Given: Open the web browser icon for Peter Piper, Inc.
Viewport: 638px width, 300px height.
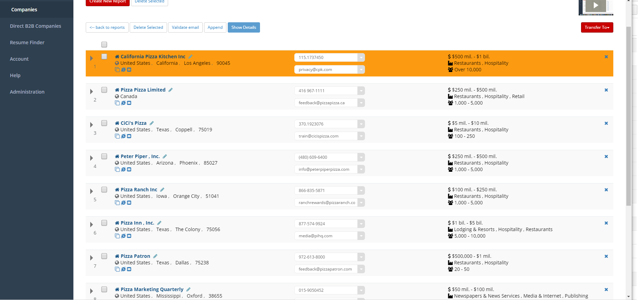Looking at the screenshot, I should tap(123, 169).
